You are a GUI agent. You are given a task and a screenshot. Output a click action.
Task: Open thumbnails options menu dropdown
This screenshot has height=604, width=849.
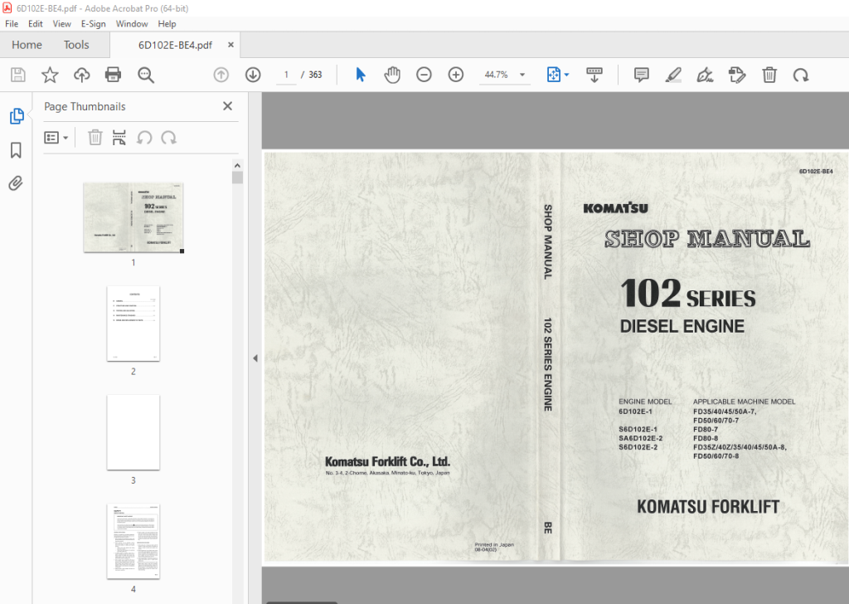coord(56,138)
